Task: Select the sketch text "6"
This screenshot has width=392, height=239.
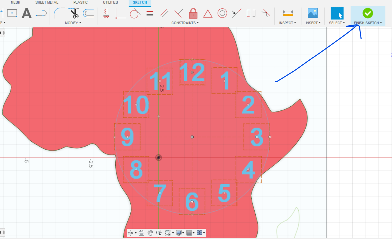Action: [x=192, y=202]
